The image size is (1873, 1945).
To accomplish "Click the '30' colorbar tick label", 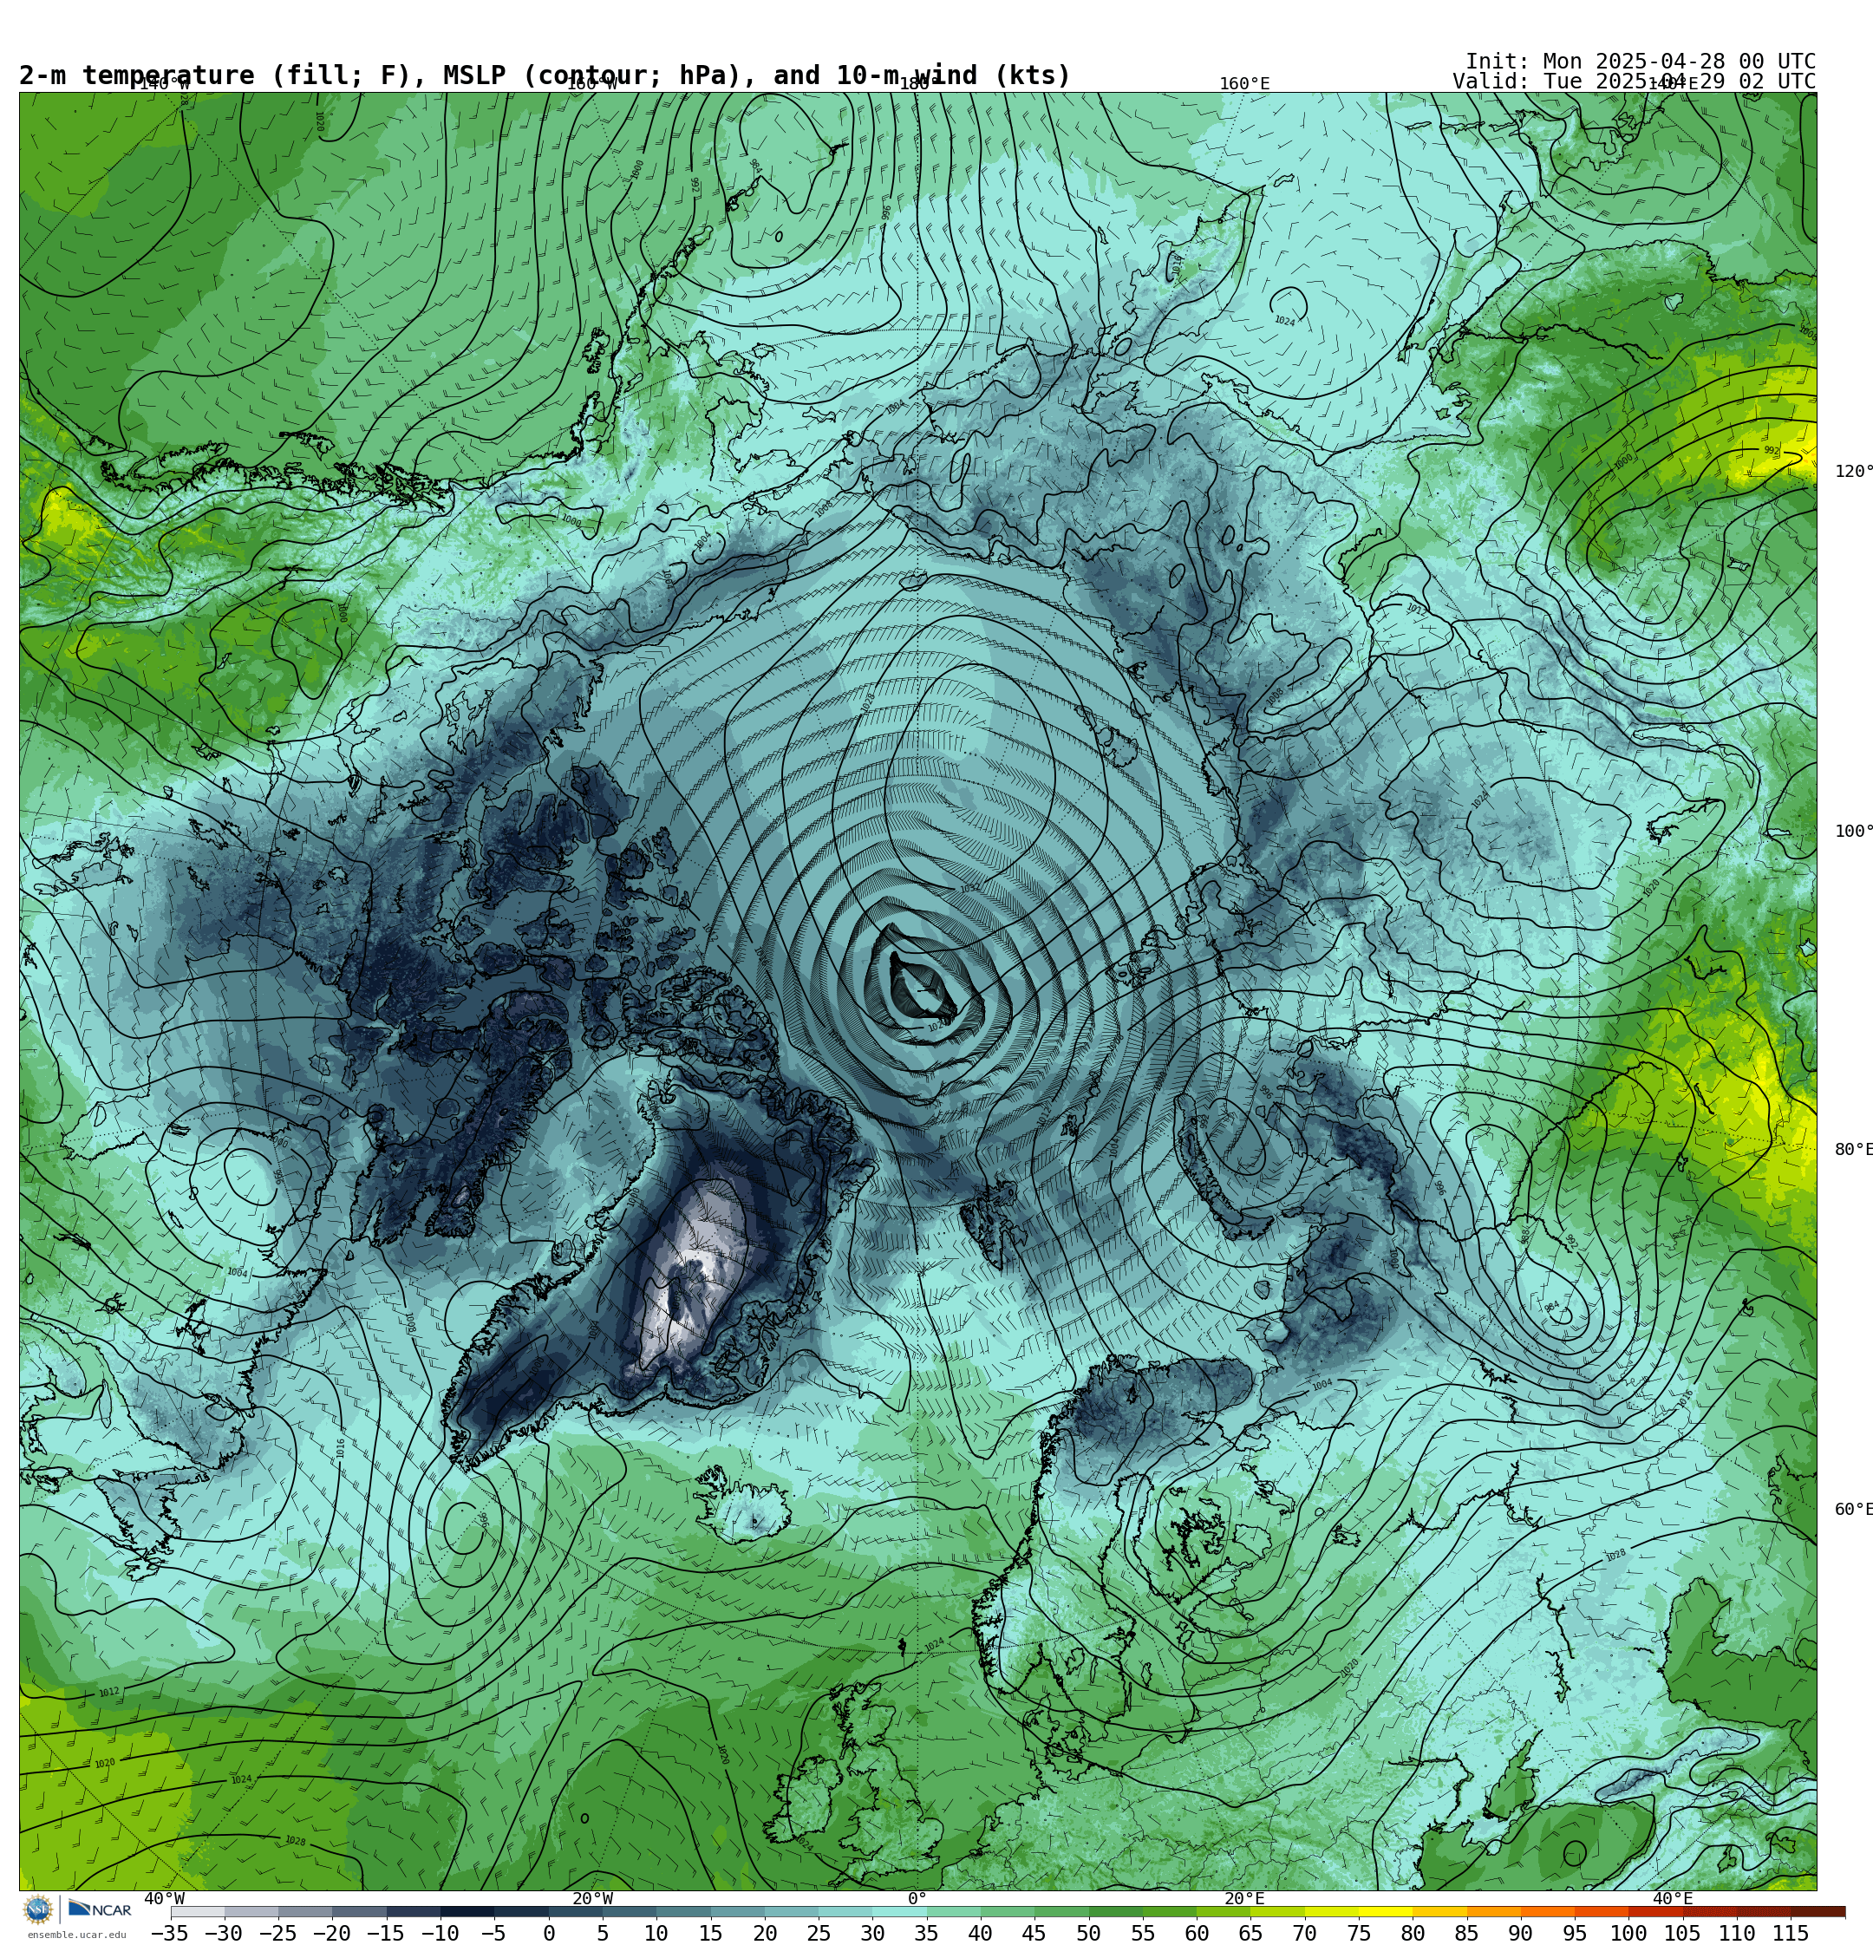I will coord(872,1933).
